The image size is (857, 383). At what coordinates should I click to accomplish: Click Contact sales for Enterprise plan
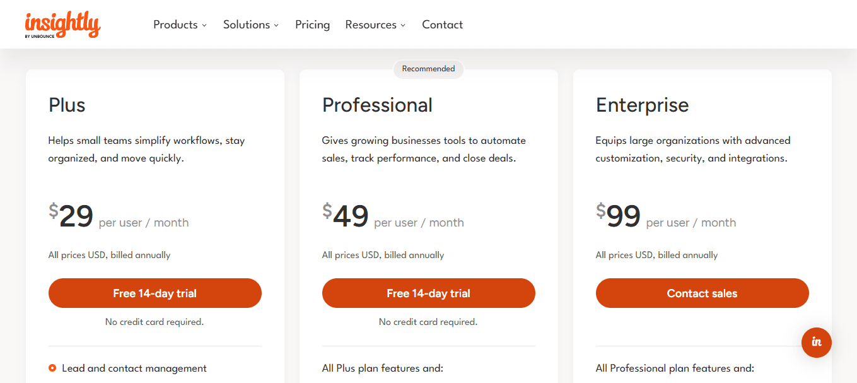pos(702,293)
